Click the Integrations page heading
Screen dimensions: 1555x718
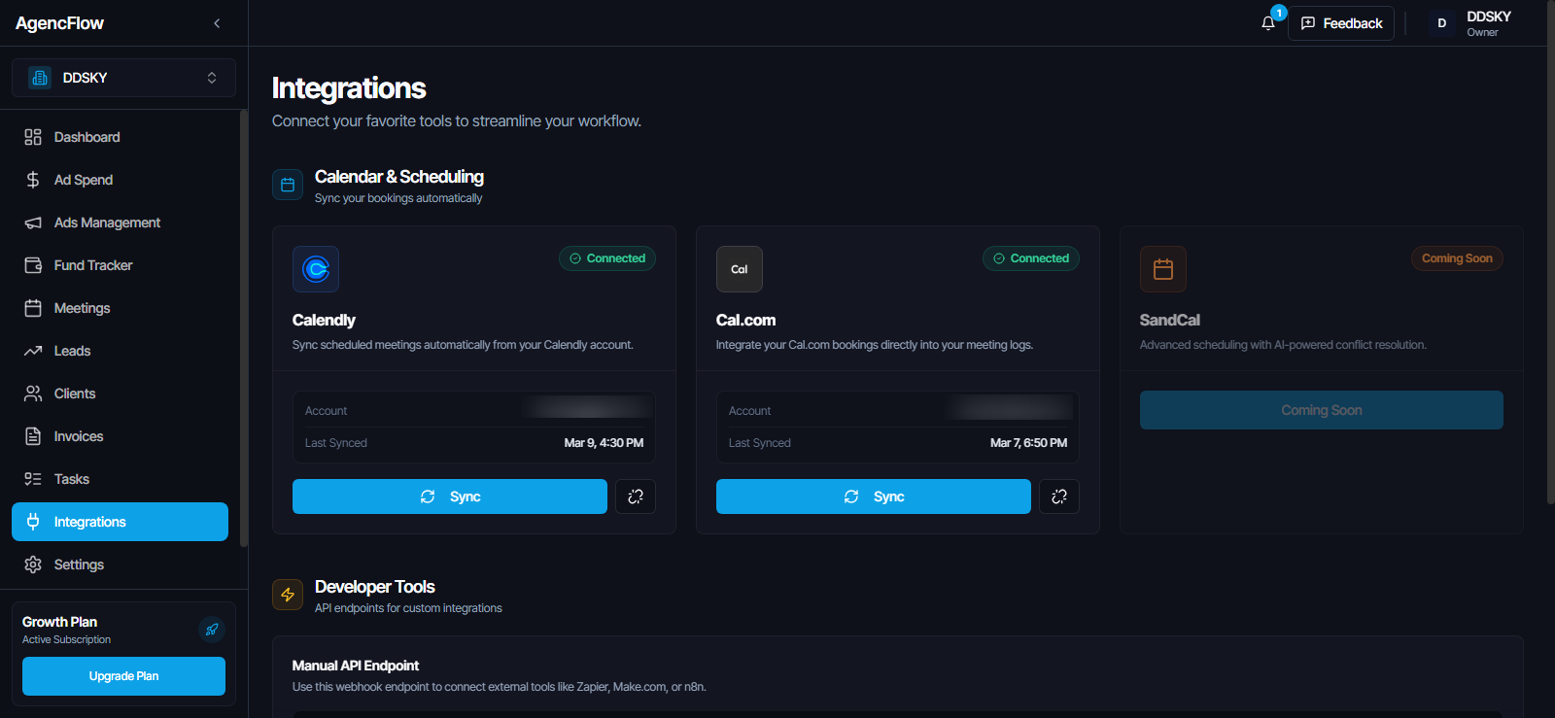349,88
